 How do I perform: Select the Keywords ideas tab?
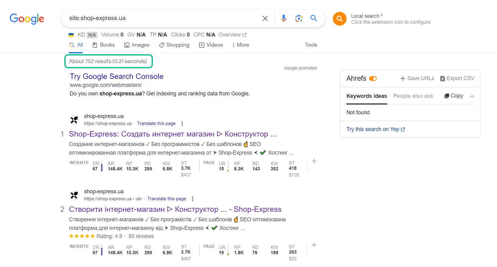tap(367, 96)
